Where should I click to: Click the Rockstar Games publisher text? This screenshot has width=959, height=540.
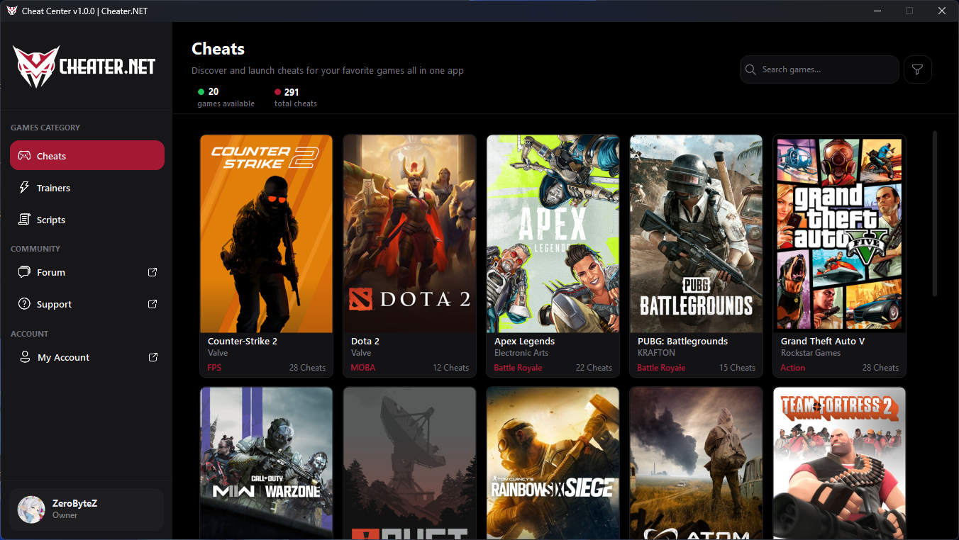click(811, 353)
